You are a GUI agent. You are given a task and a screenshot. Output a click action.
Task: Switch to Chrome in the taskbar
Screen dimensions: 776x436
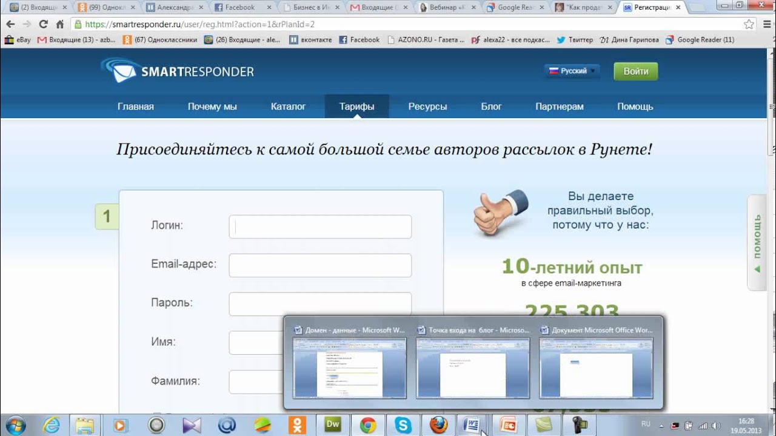click(368, 425)
